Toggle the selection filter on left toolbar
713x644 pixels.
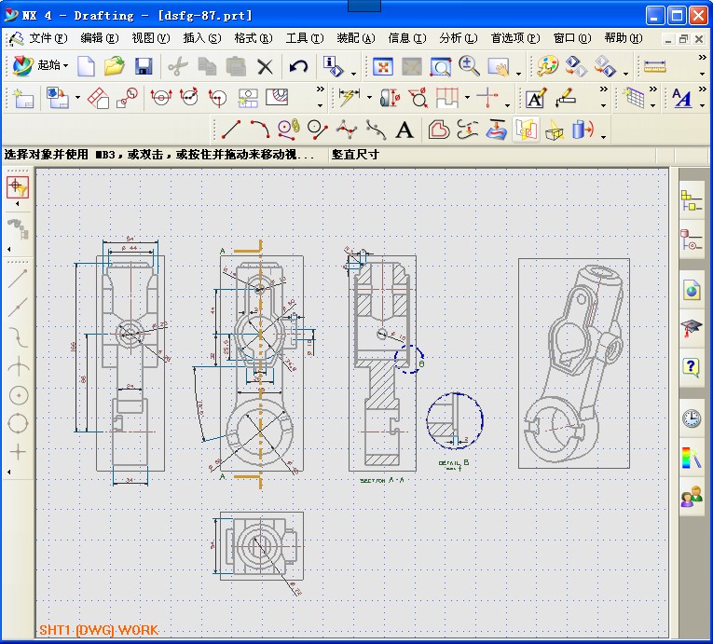pos(18,187)
